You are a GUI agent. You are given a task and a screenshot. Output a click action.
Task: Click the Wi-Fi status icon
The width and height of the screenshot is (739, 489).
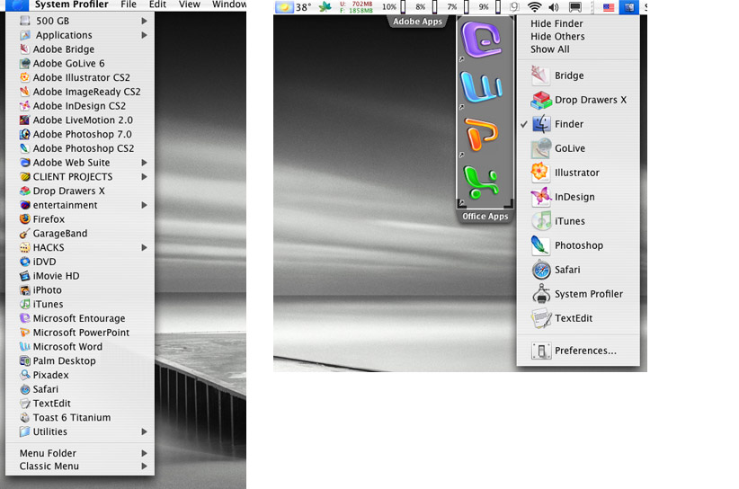pyautogui.click(x=534, y=7)
